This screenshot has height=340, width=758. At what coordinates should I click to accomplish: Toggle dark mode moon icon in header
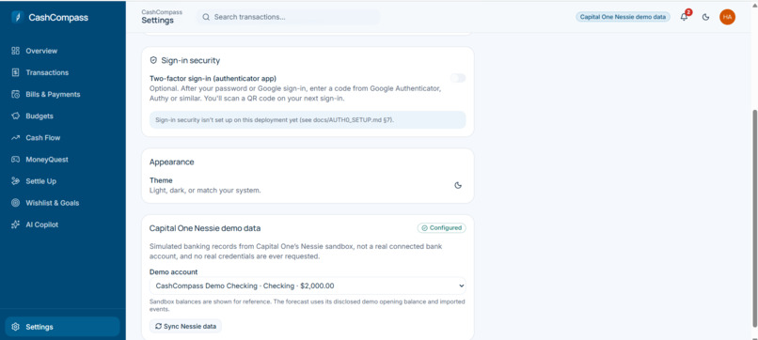point(705,18)
